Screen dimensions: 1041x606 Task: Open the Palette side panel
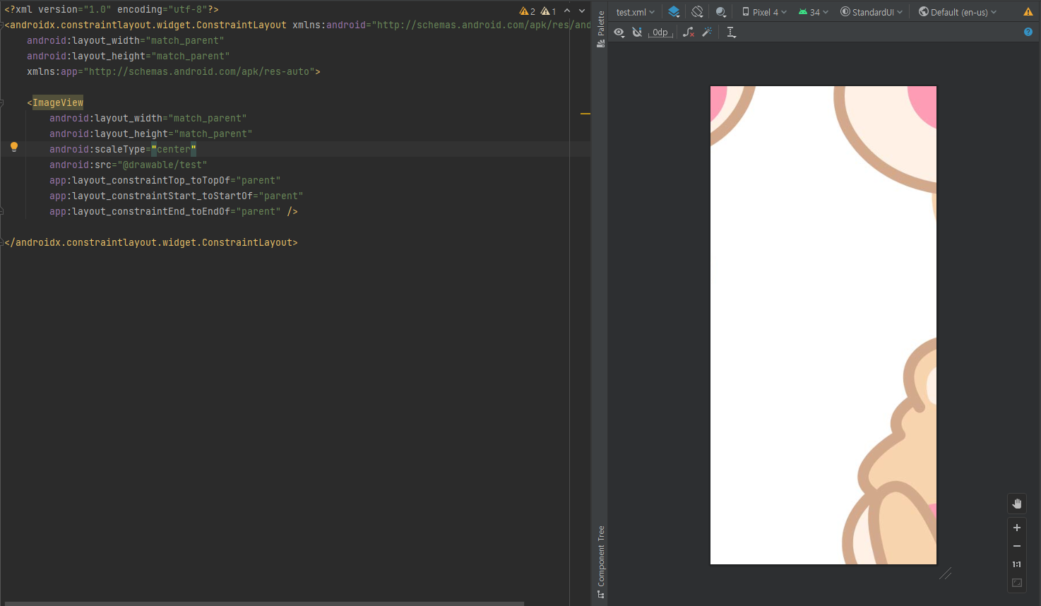pos(601,29)
